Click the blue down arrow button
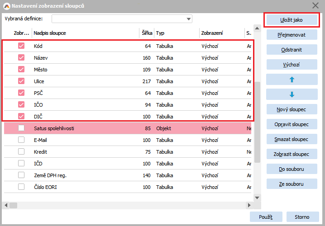This screenshot has width=325, height=226. pos(292,94)
